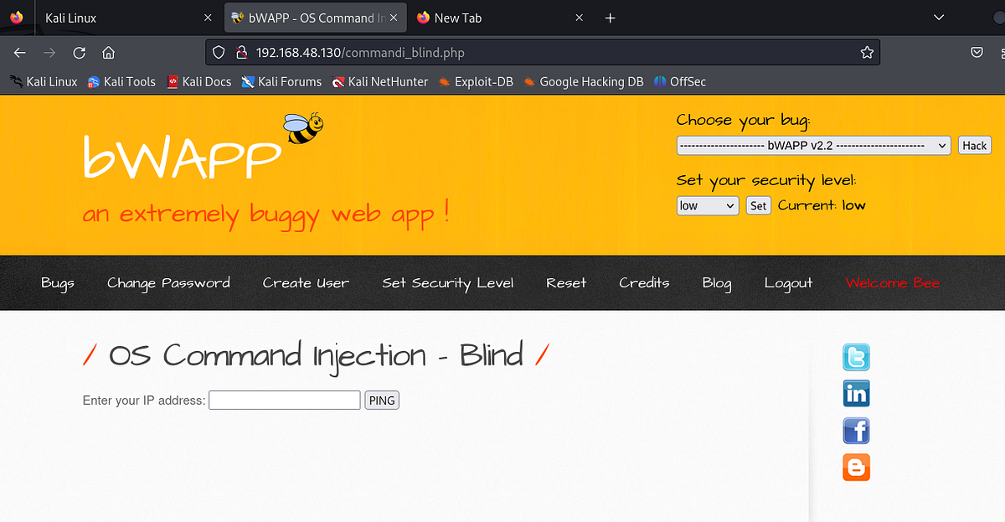Click the LinkedIn sidebar icon

pos(856,394)
